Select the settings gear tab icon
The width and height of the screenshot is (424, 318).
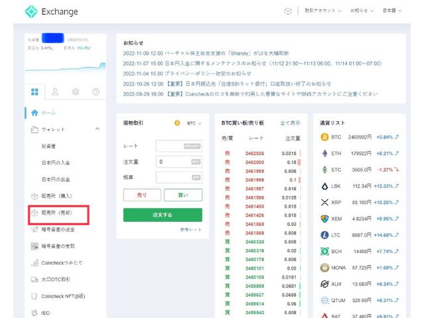coord(76,92)
